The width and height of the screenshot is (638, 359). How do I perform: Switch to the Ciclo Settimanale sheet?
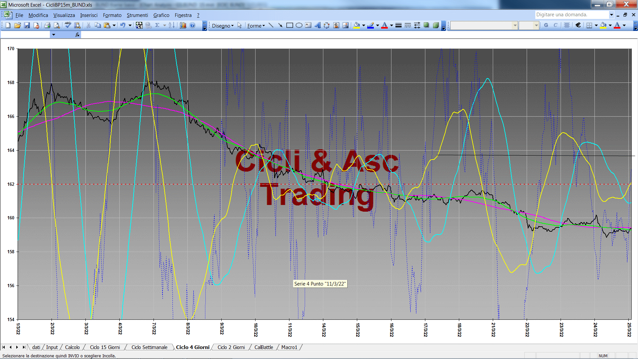click(x=150, y=347)
